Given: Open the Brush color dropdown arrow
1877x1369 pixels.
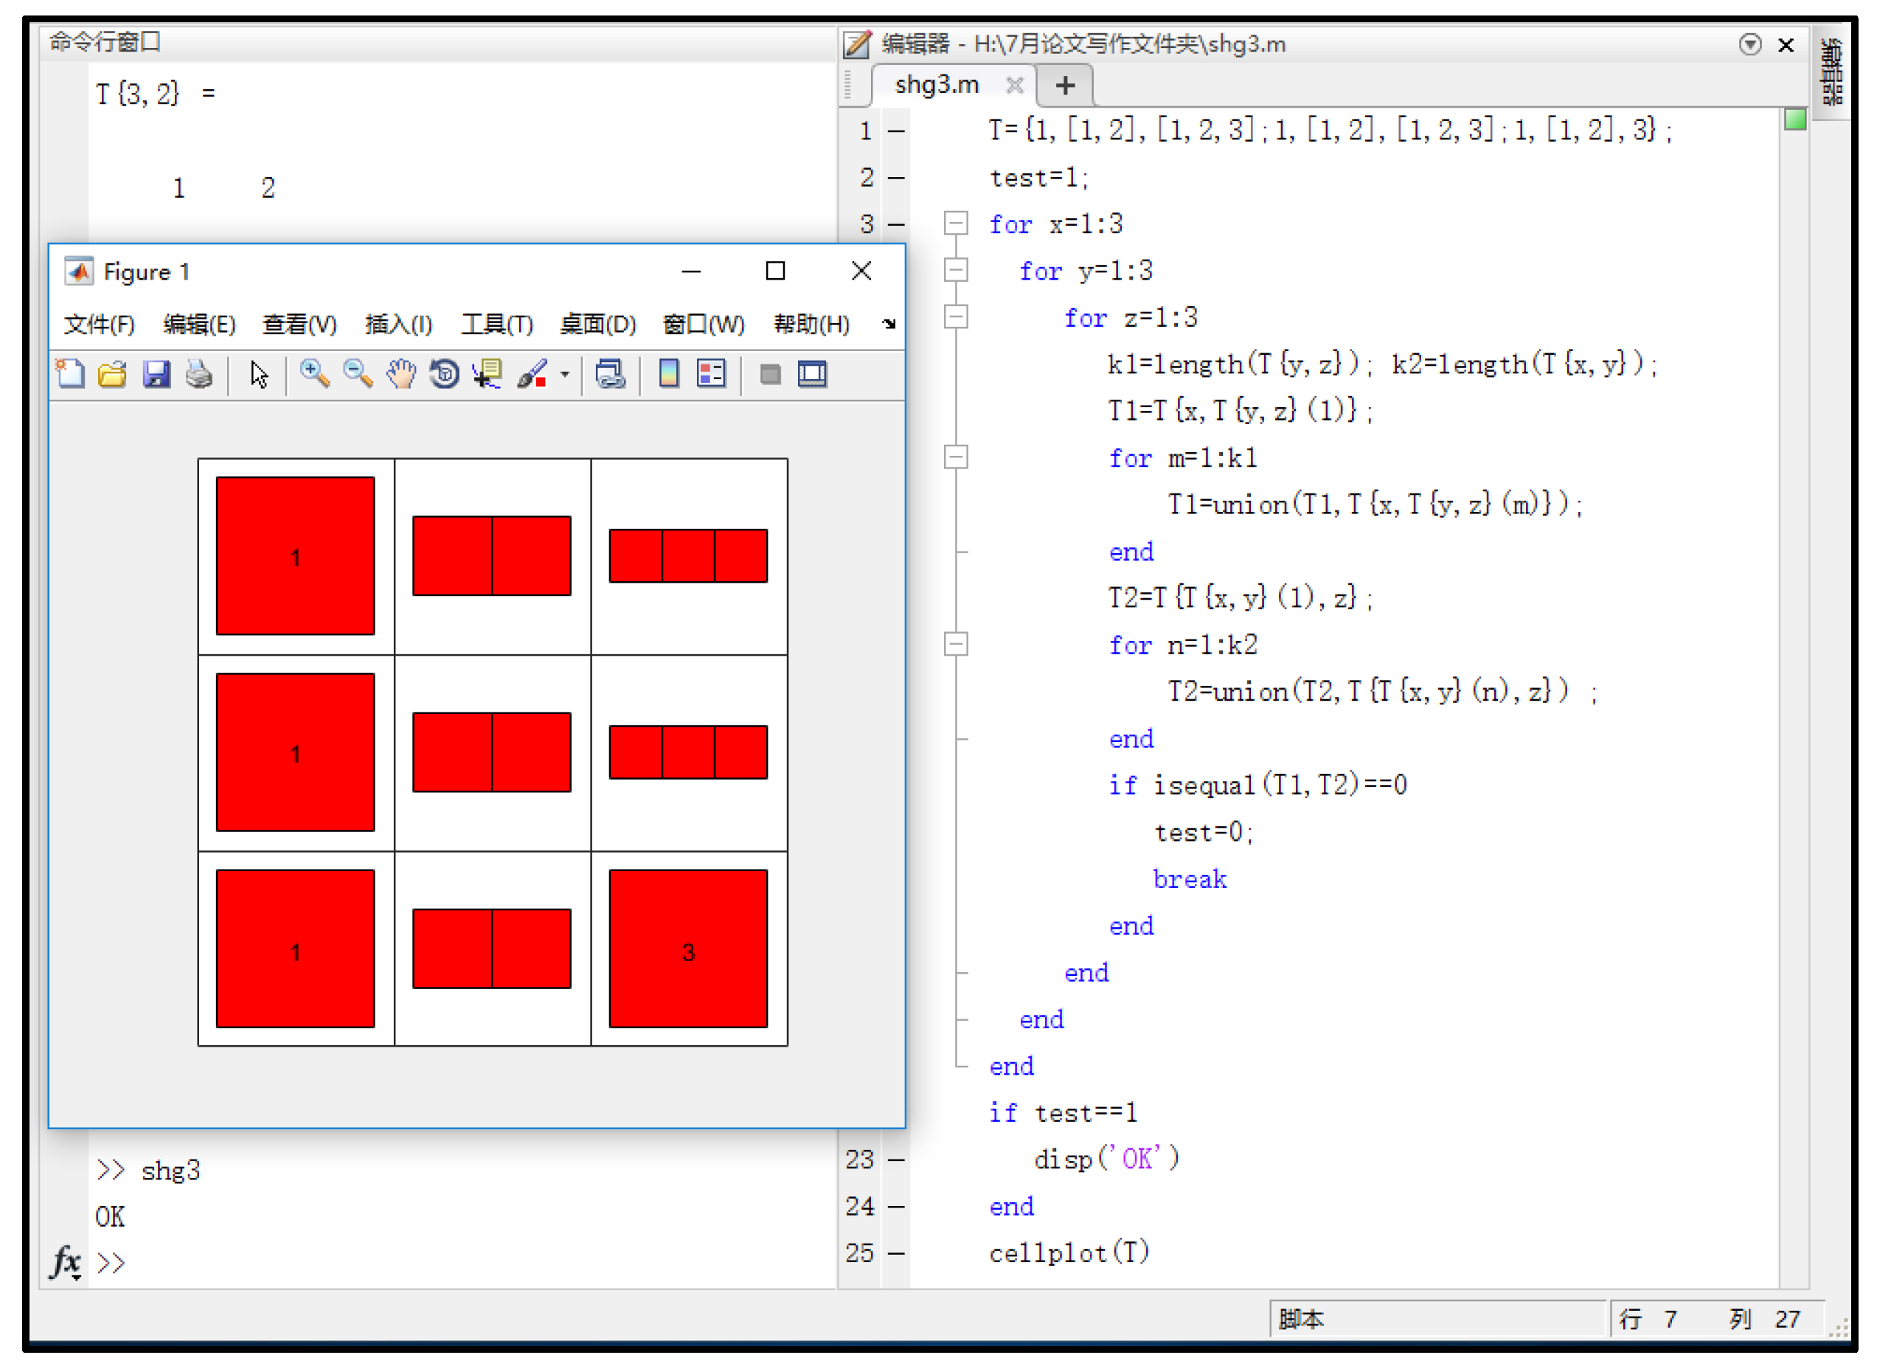Looking at the screenshot, I should [x=565, y=375].
